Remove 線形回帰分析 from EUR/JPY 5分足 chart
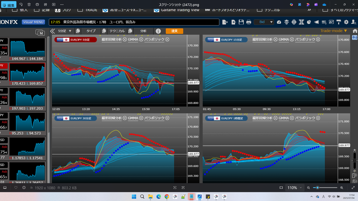Image resolution: width=358 pixels, height=201 pixels. point(125,39)
